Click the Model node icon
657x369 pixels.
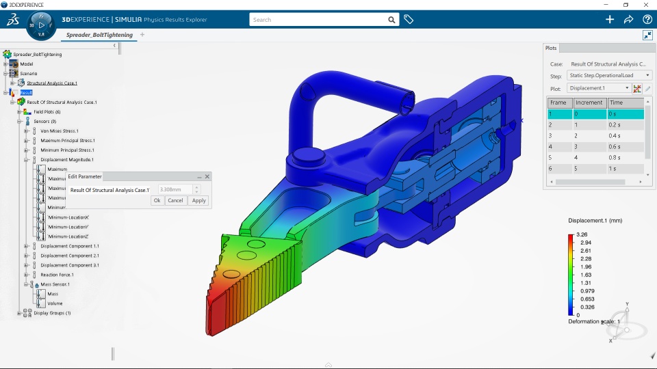pos(14,64)
